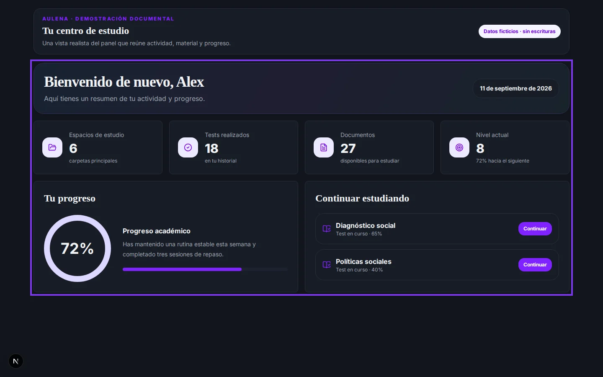603x377 pixels.
Task: Click the document icon in the Documentos card
Action: click(324, 147)
